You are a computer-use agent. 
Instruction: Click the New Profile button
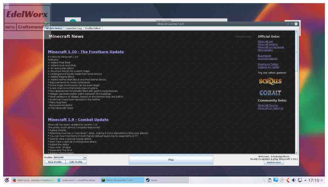coord(55,162)
